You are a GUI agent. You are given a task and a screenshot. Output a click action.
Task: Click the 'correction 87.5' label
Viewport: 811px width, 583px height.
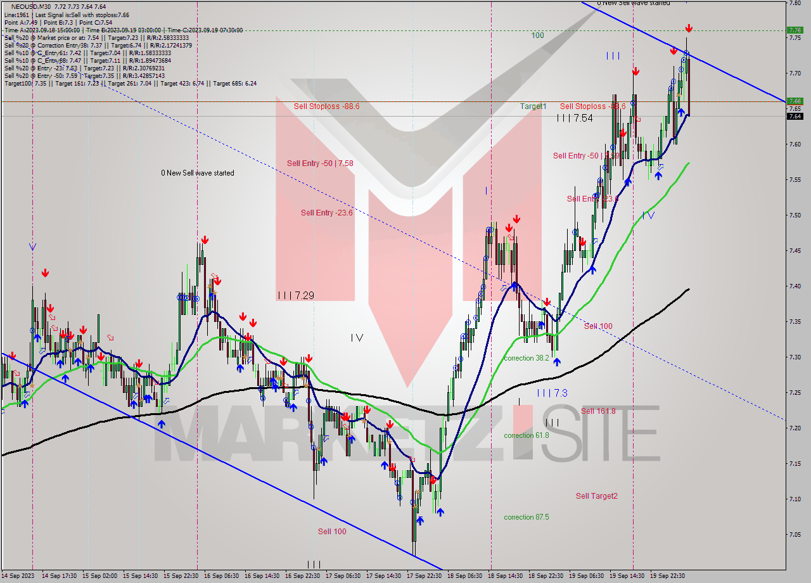[x=527, y=517]
